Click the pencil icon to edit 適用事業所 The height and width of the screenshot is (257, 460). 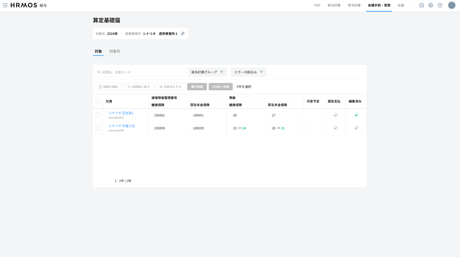(183, 34)
